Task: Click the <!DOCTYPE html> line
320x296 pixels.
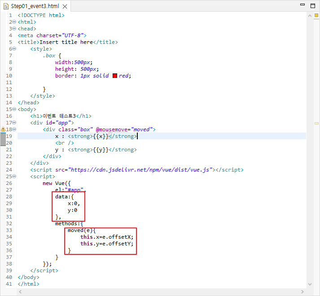Action: pyautogui.click(x=41, y=15)
